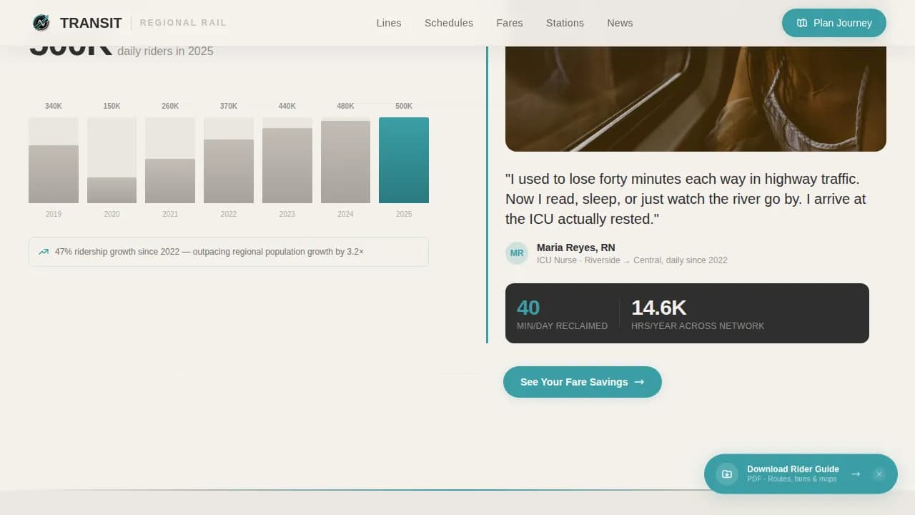Screen dimensions: 915x515
Task: Click the Regional Rail subtitle text
Action: click(x=183, y=23)
